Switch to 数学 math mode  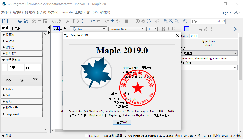[x=63, y=29]
